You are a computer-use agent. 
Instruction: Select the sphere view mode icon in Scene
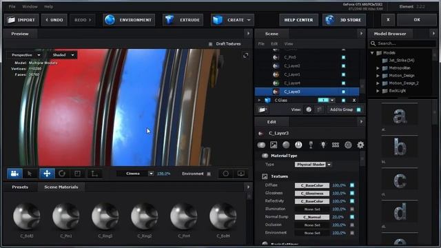point(309,110)
